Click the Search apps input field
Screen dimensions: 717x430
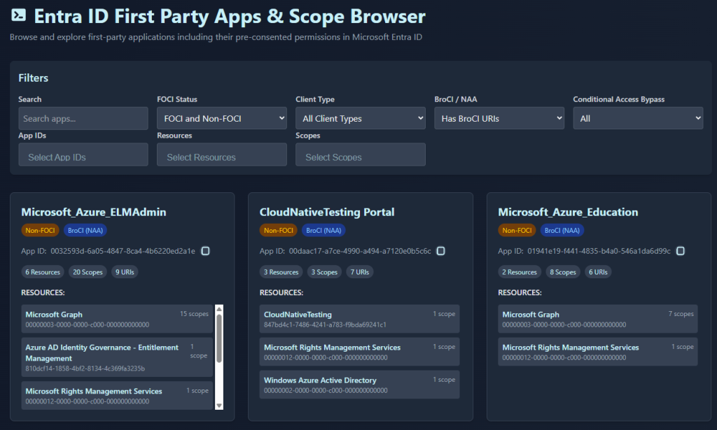(x=83, y=118)
